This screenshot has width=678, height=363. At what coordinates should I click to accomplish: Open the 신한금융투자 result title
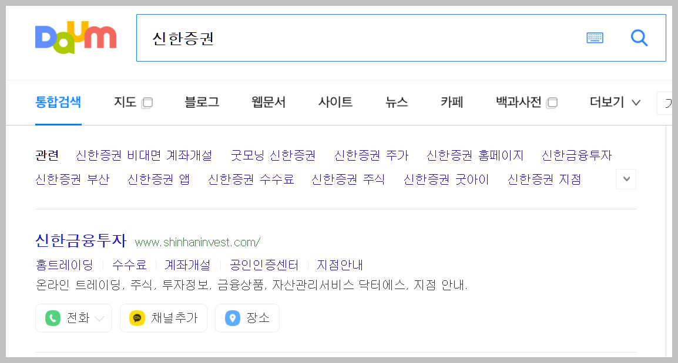[81, 240]
